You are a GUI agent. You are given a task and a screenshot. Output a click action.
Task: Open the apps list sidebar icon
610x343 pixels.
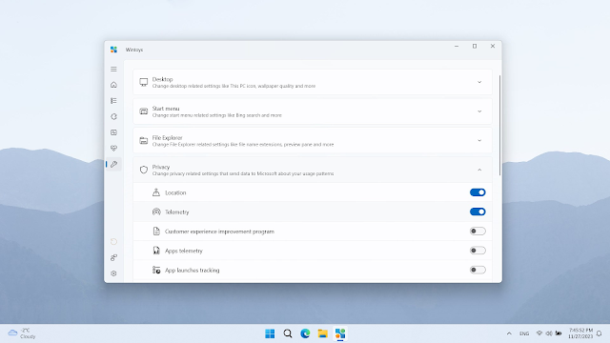(x=113, y=101)
